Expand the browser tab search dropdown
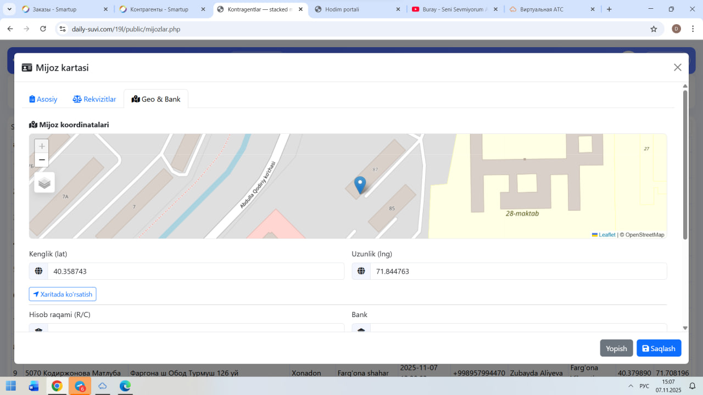The height and width of the screenshot is (395, 703). pos(9,9)
